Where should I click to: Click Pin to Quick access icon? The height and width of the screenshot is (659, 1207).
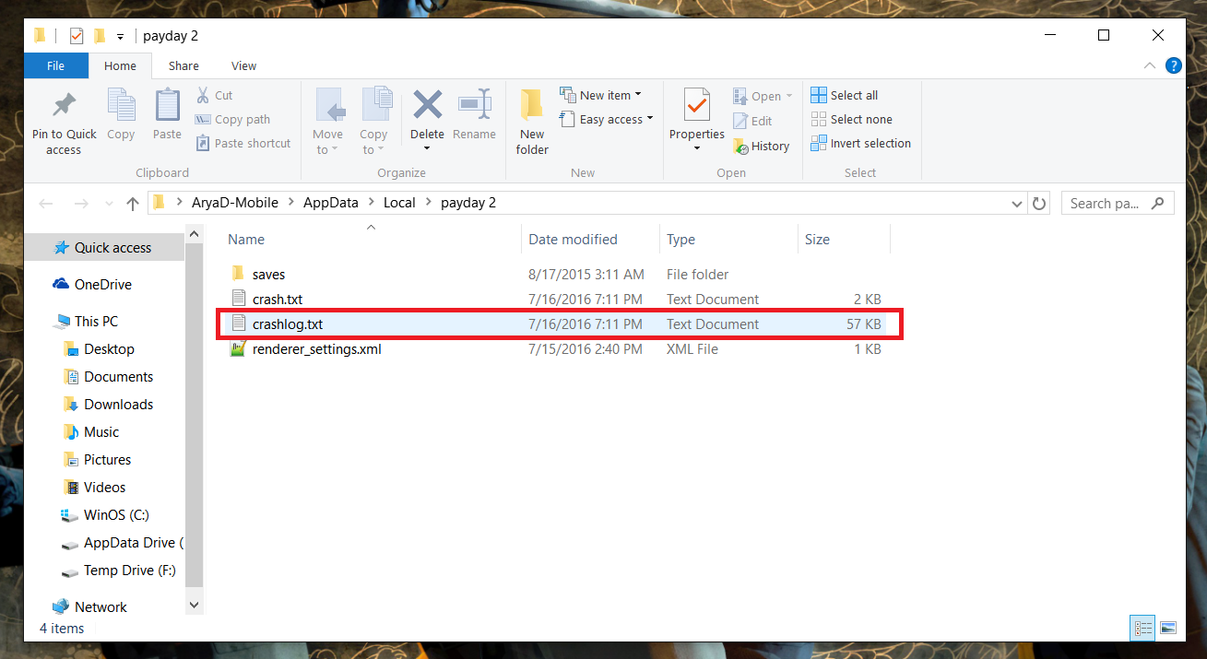(x=64, y=105)
